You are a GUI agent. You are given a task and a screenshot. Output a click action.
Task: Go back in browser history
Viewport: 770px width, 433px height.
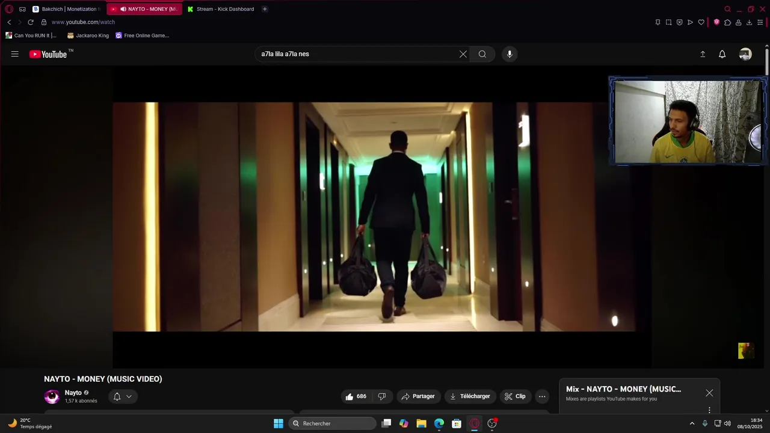click(x=9, y=22)
